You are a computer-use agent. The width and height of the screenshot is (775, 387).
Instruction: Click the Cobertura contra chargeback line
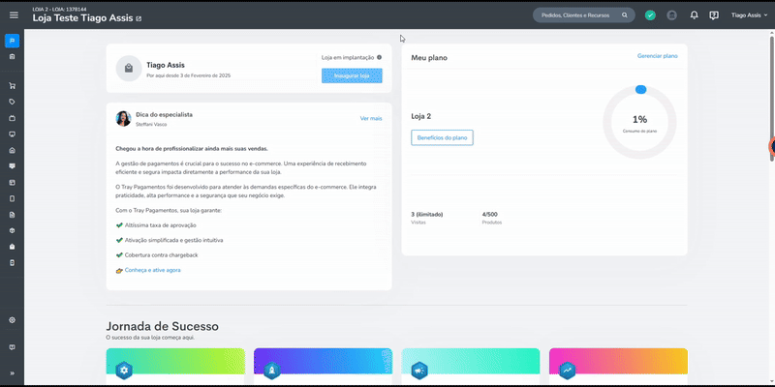[x=161, y=255]
